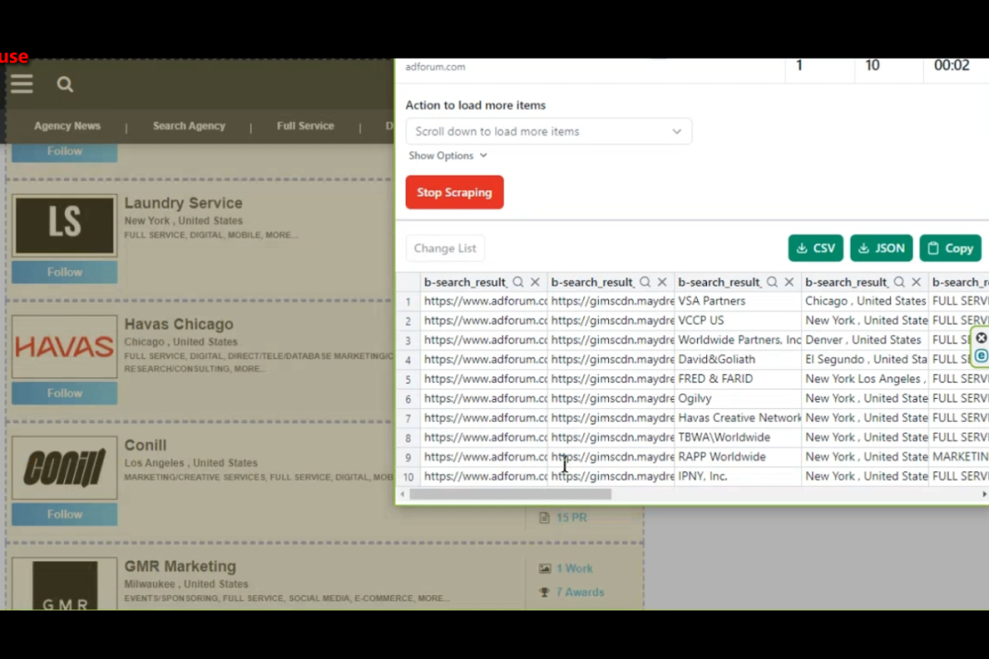
Task: Stop the scraping process
Action: [x=454, y=192]
